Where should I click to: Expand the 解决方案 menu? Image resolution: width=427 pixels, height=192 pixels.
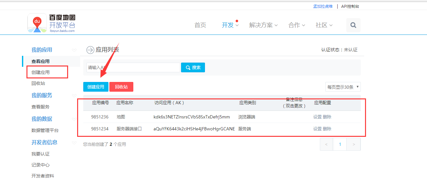point(263,25)
